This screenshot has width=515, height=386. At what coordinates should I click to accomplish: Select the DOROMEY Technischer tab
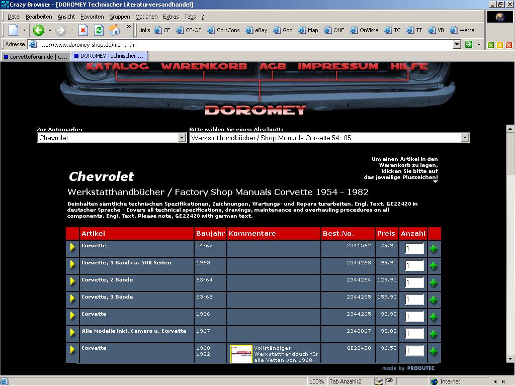(x=109, y=56)
